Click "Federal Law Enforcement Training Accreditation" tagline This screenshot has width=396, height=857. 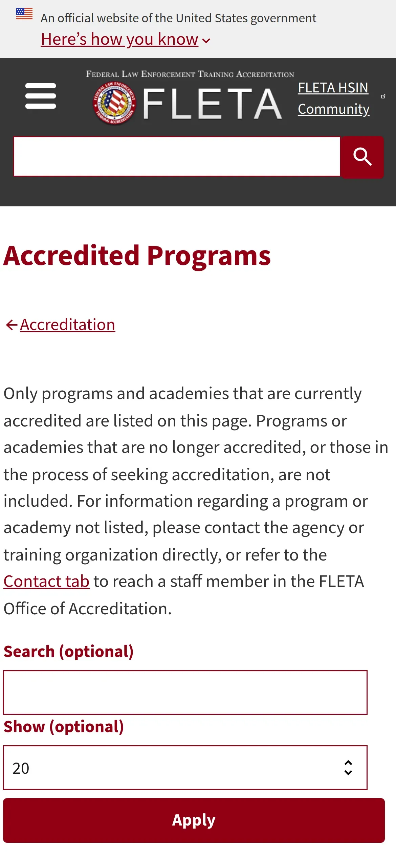point(190,74)
